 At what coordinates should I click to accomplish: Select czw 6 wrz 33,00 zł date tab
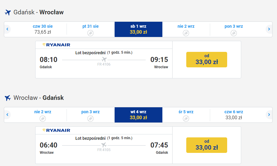[233, 115]
